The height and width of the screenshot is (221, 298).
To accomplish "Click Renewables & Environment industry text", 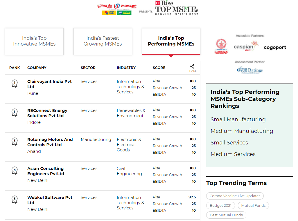I will [131, 113].
